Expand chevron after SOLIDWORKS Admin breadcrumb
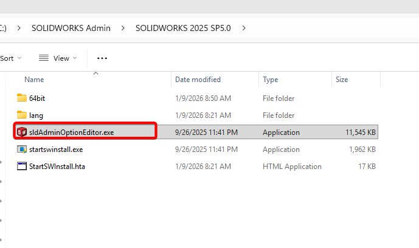This screenshot has width=419, height=248. [123, 28]
